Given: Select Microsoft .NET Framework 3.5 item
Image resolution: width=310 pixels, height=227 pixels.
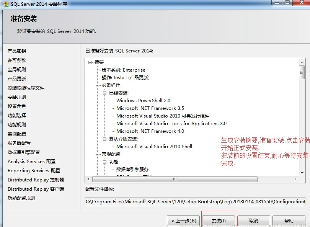Looking at the screenshot, I should click(x=150, y=108).
